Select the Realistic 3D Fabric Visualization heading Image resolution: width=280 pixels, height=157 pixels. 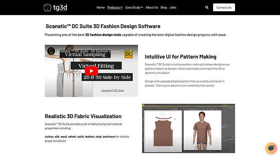tap(83, 116)
